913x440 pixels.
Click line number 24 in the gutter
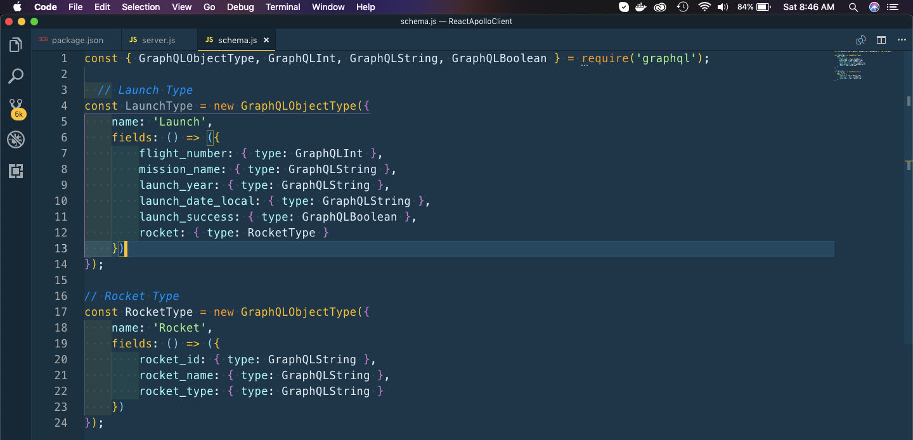click(61, 423)
